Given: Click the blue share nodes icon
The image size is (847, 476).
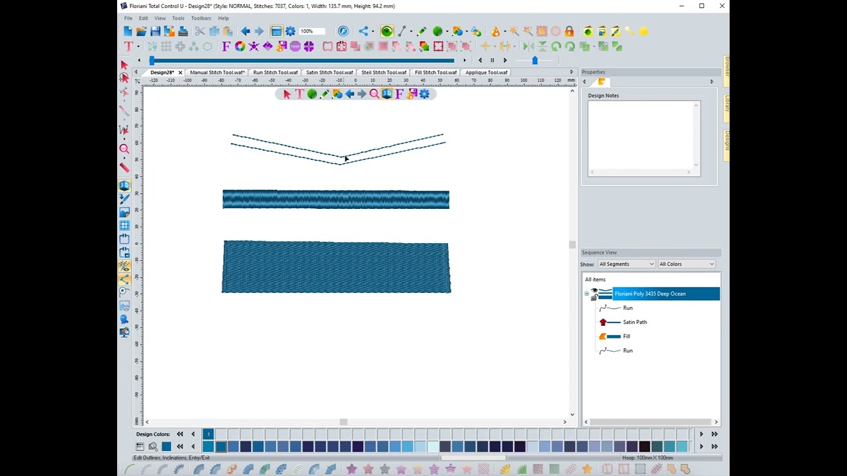Looking at the screenshot, I should click(x=363, y=31).
